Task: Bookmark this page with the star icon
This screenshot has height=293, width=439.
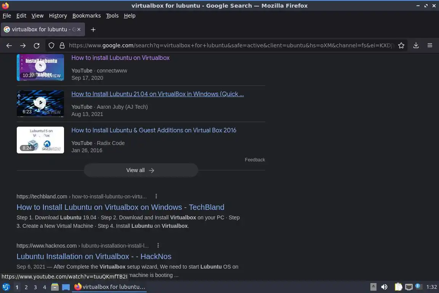Action: pyautogui.click(x=401, y=45)
